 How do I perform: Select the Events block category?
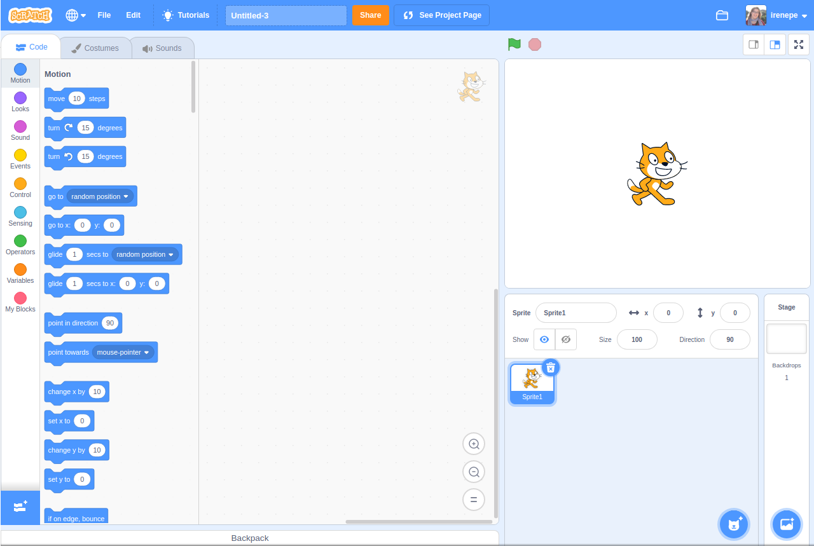click(x=20, y=159)
